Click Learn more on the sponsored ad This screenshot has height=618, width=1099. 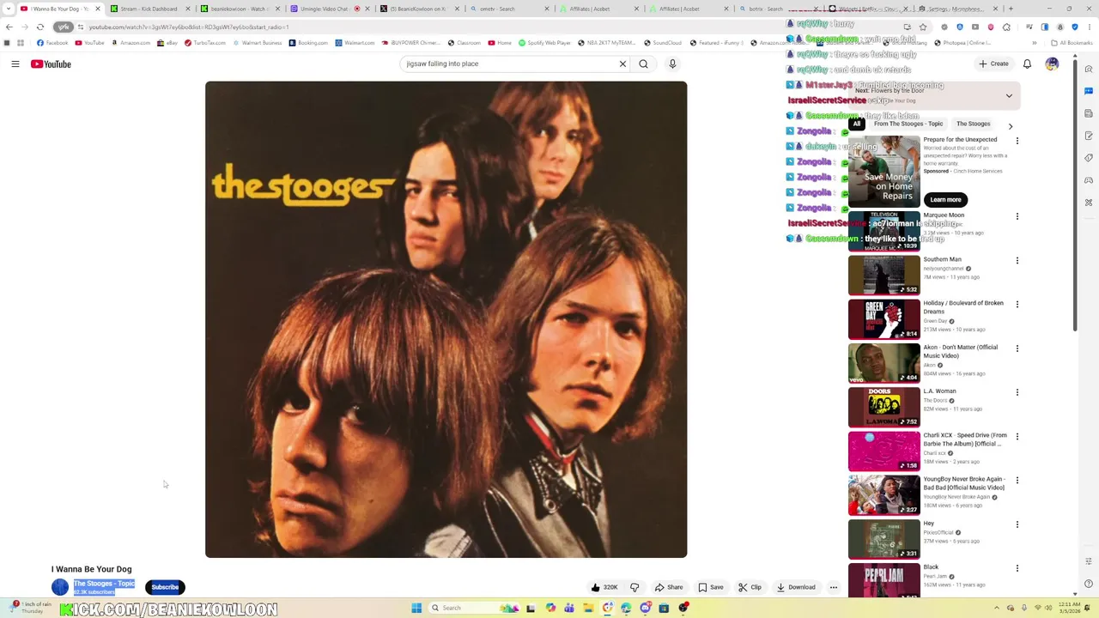[x=945, y=200]
